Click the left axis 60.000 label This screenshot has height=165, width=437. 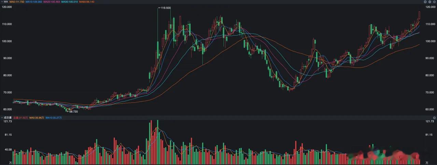coord(7,109)
